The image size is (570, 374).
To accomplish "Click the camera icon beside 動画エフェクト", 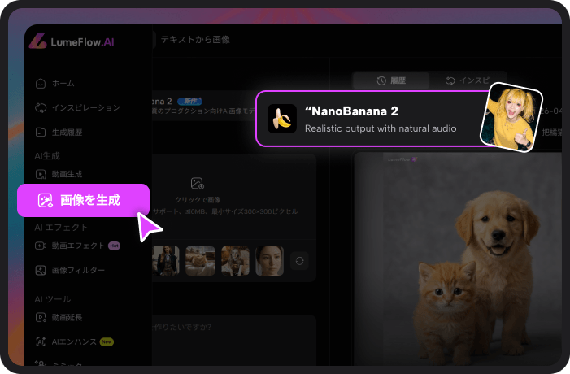I will [x=41, y=246].
